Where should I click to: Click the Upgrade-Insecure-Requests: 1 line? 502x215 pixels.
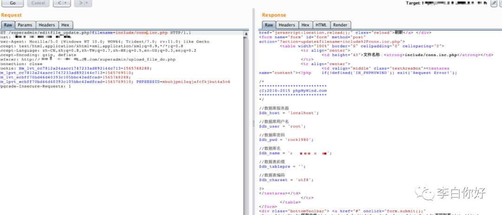point(35,87)
